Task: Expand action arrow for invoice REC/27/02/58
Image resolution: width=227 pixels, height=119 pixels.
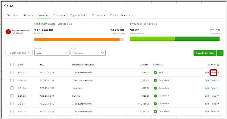Action: (218, 111)
